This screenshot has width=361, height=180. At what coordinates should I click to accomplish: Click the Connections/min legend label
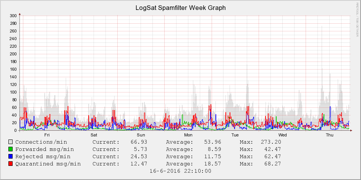click(41, 142)
